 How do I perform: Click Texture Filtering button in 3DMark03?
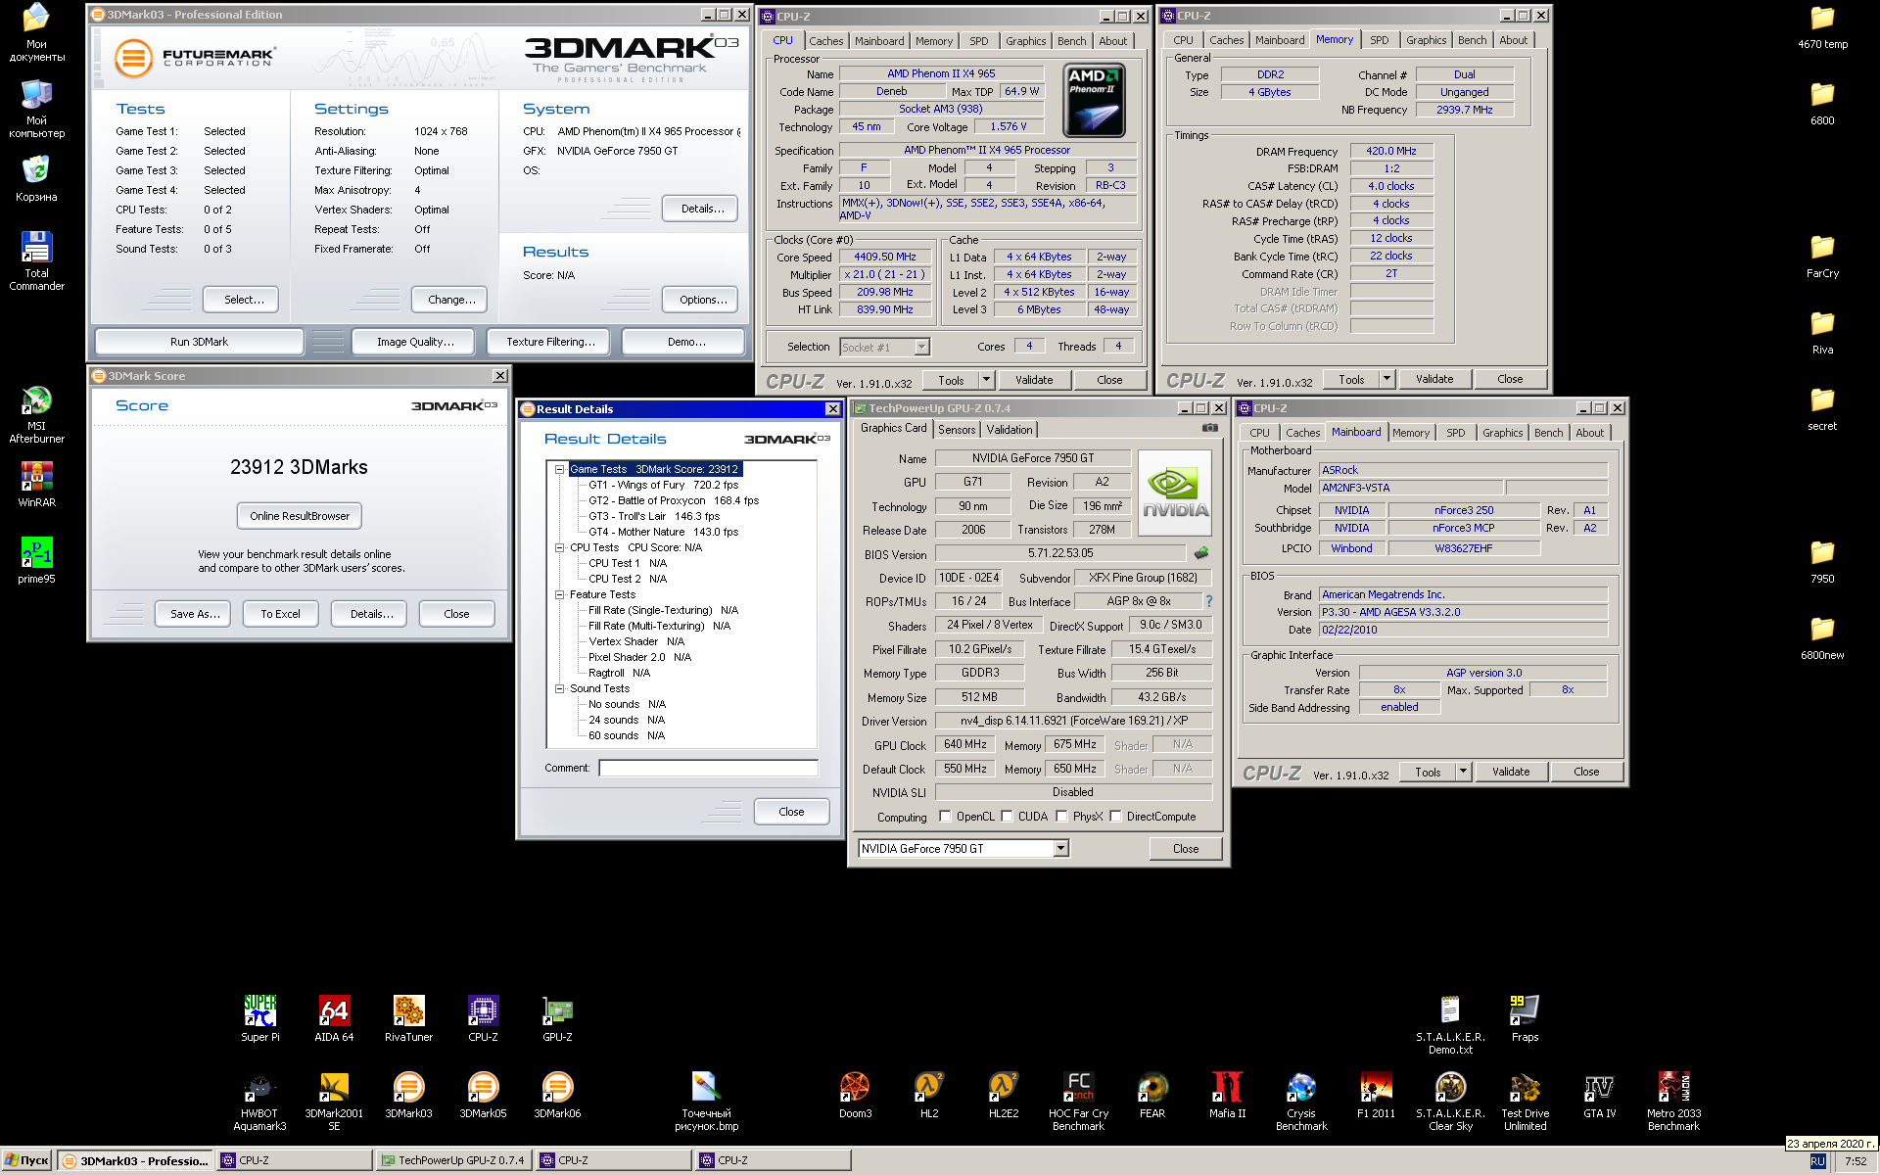point(550,342)
